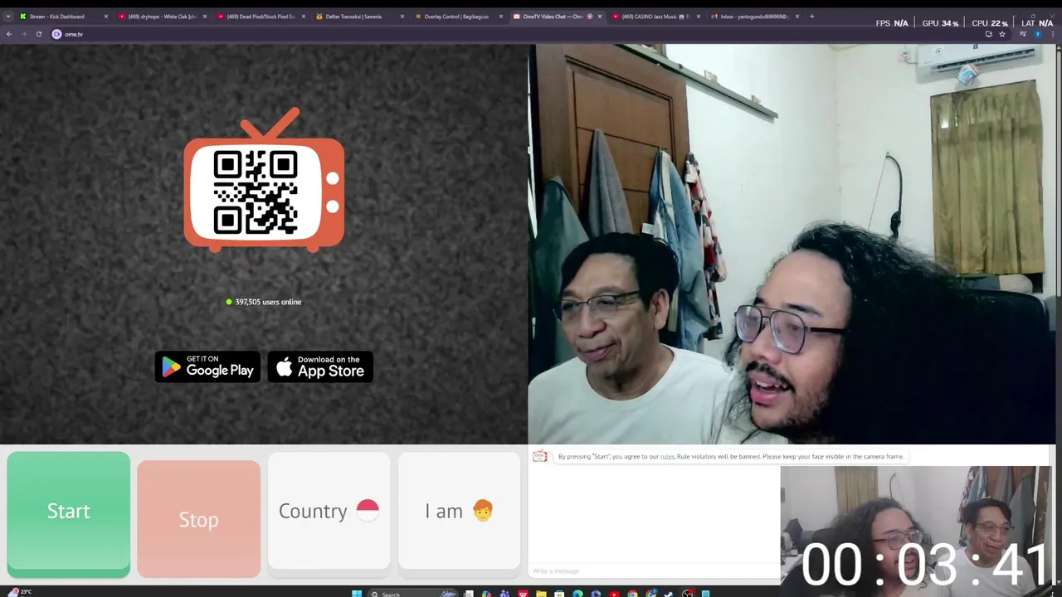Open Microsoft Teams from the taskbar
The width and height of the screenshot is (1062, 597).
[504, 593]
